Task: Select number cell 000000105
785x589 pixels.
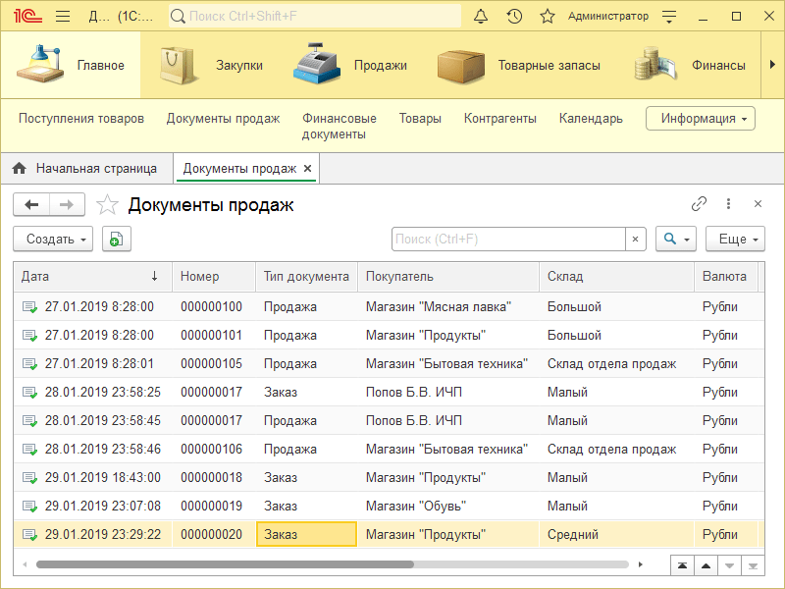Action: tap(214, 364)
